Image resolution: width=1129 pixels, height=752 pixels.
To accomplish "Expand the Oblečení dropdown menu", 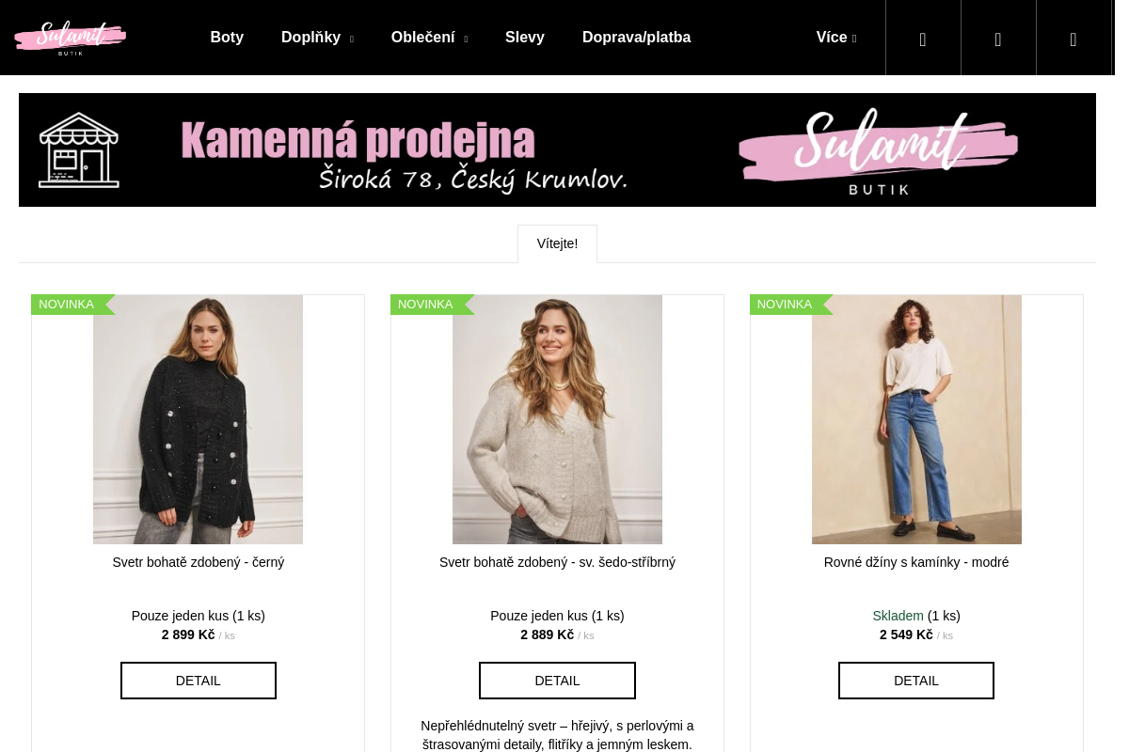I will point(429,38).
